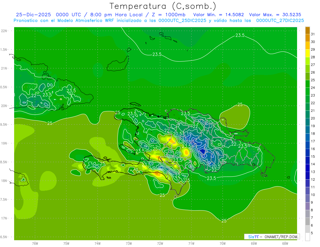Viewport: 320px width, 247px height.
Task: Click the 69W longitude axis label
Action: point(254,243)
